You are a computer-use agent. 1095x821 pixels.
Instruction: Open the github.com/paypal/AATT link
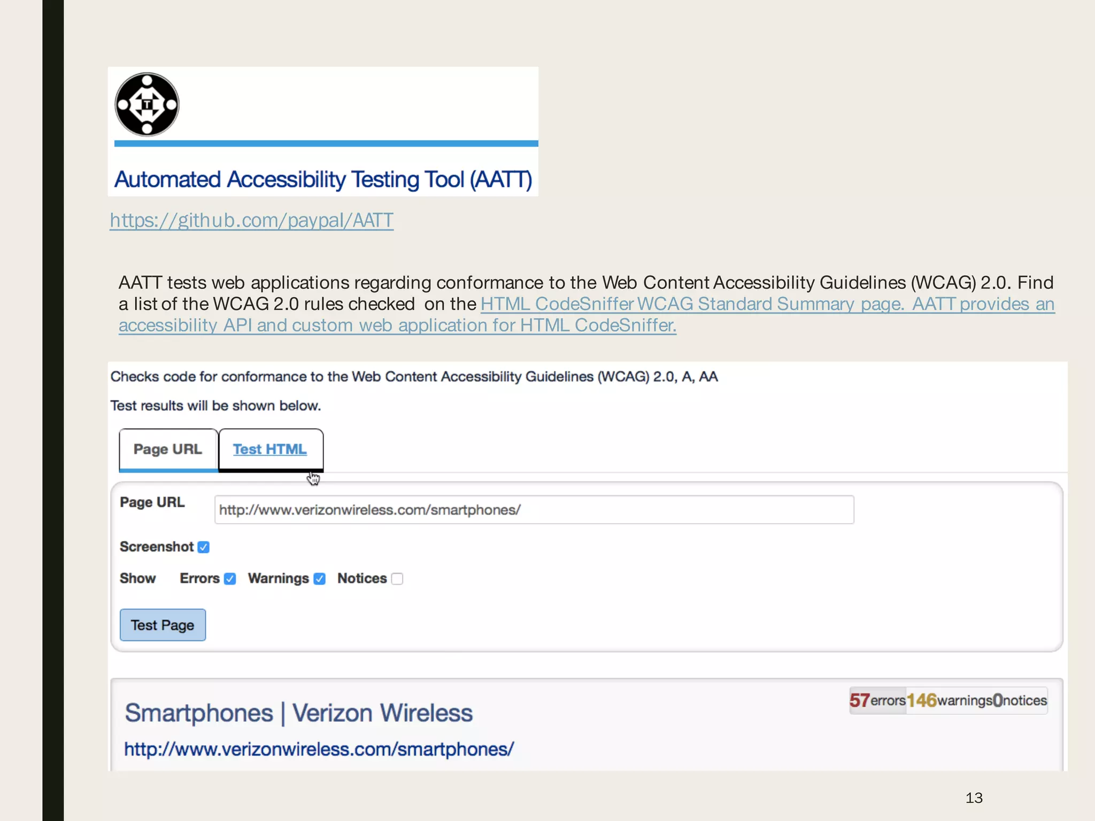(252, 220)
